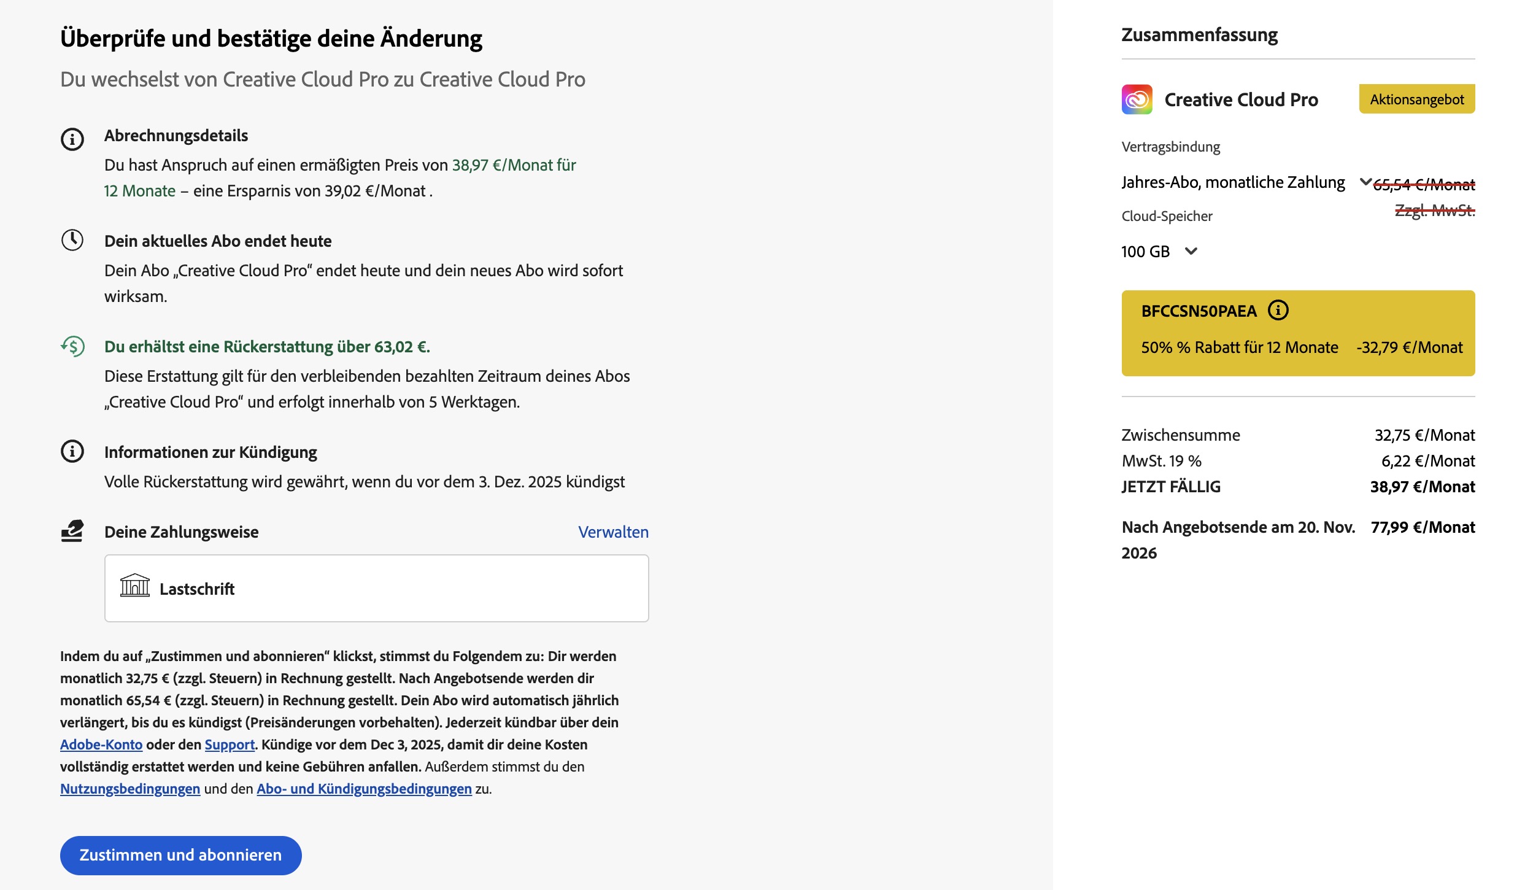Select the Lastschrift payment method box
The width and height of the screenshot is (1533, 890).
point(376,588)
